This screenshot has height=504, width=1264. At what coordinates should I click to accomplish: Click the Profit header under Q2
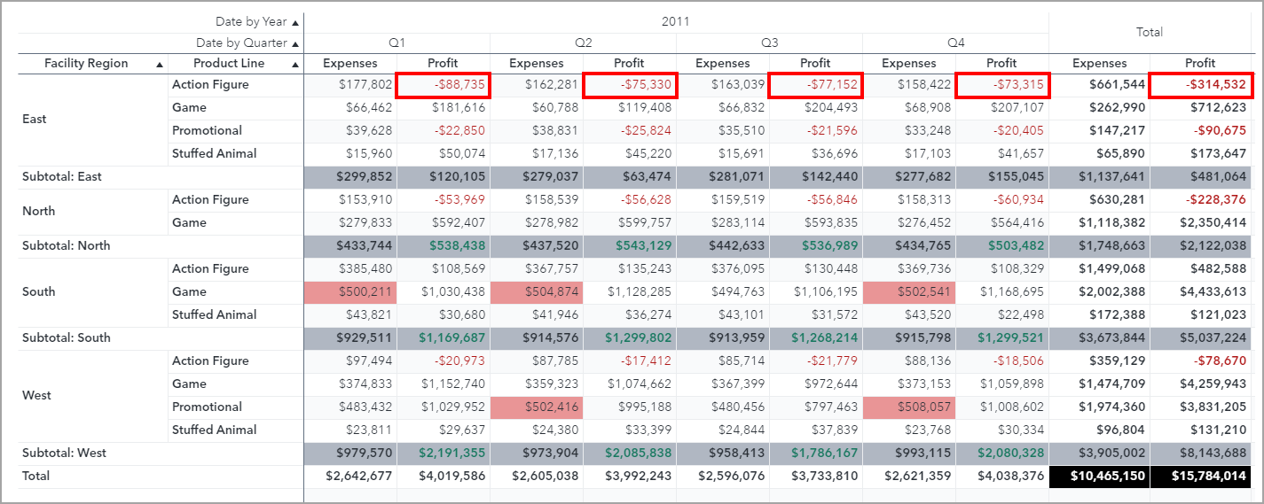click(629, 63)
